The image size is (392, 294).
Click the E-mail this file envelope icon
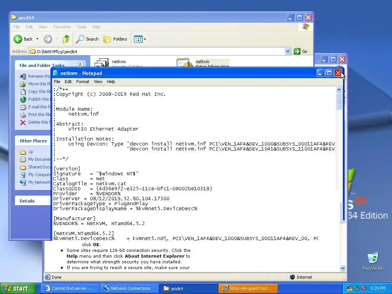(x=23, y=107)
